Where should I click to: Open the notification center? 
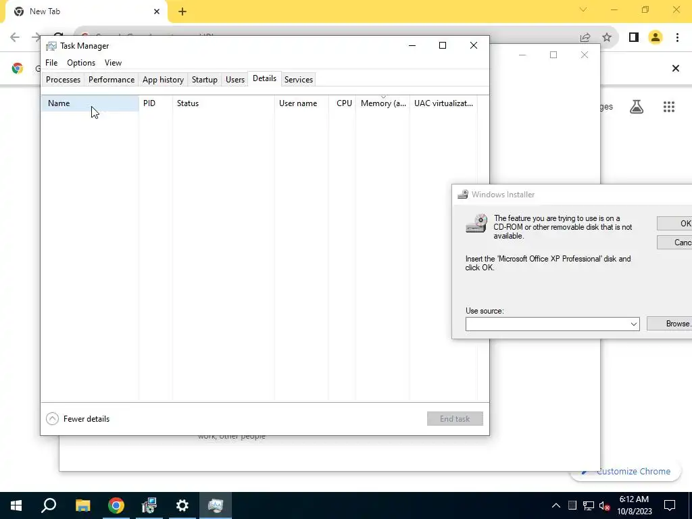(x=670, y=505)
